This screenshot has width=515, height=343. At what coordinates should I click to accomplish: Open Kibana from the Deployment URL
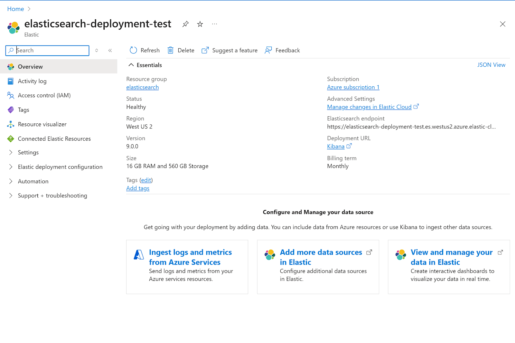click(x=336, y=146)
